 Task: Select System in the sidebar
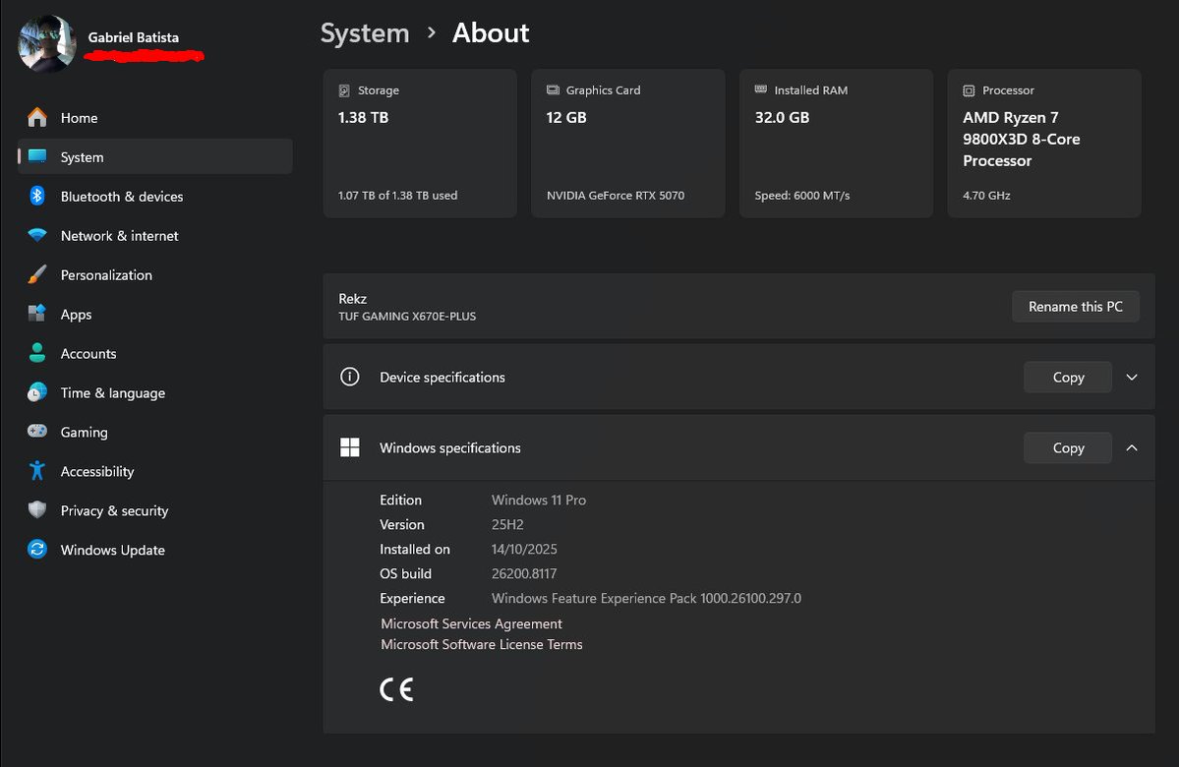pos(155,156)
